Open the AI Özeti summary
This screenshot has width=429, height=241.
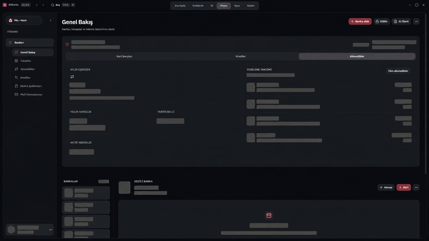point(401,21)
